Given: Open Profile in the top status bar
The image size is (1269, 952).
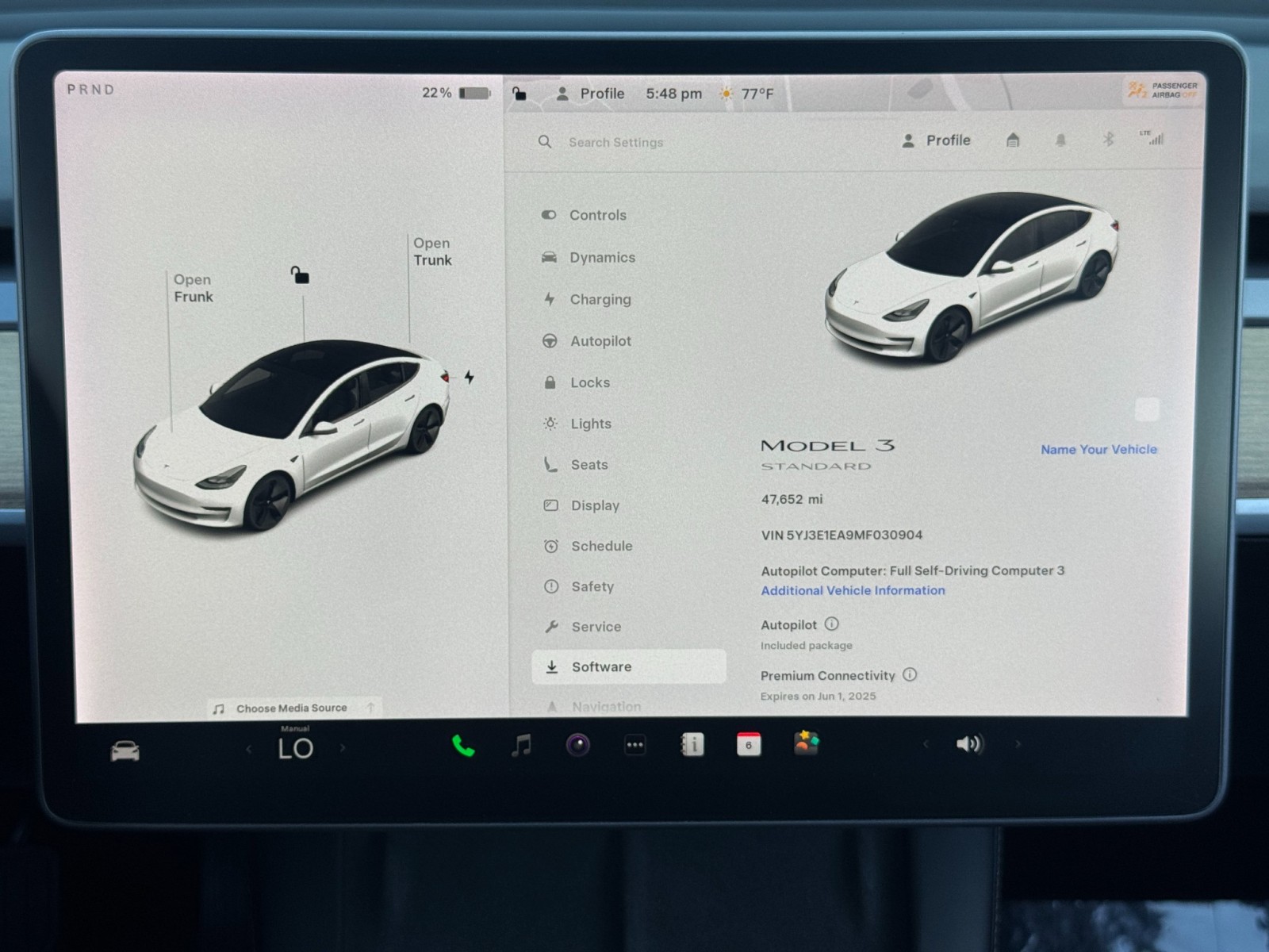Looking at the screenshot, I should click(589, 94).
